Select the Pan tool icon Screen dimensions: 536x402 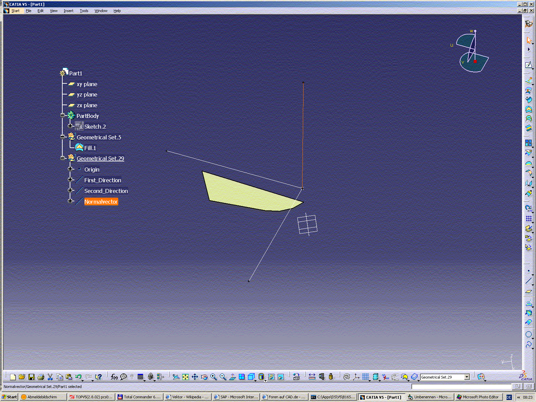pos(195,377)
